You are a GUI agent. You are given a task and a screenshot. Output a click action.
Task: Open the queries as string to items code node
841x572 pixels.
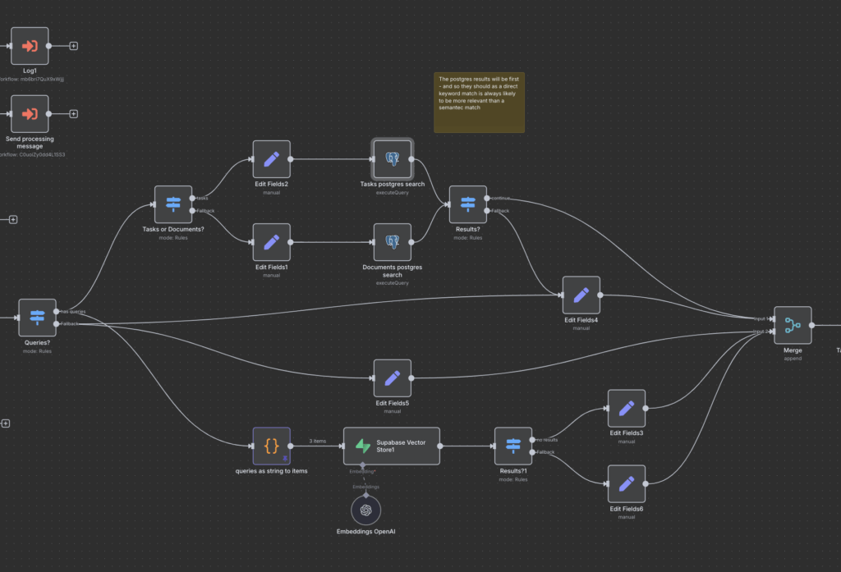271,446
